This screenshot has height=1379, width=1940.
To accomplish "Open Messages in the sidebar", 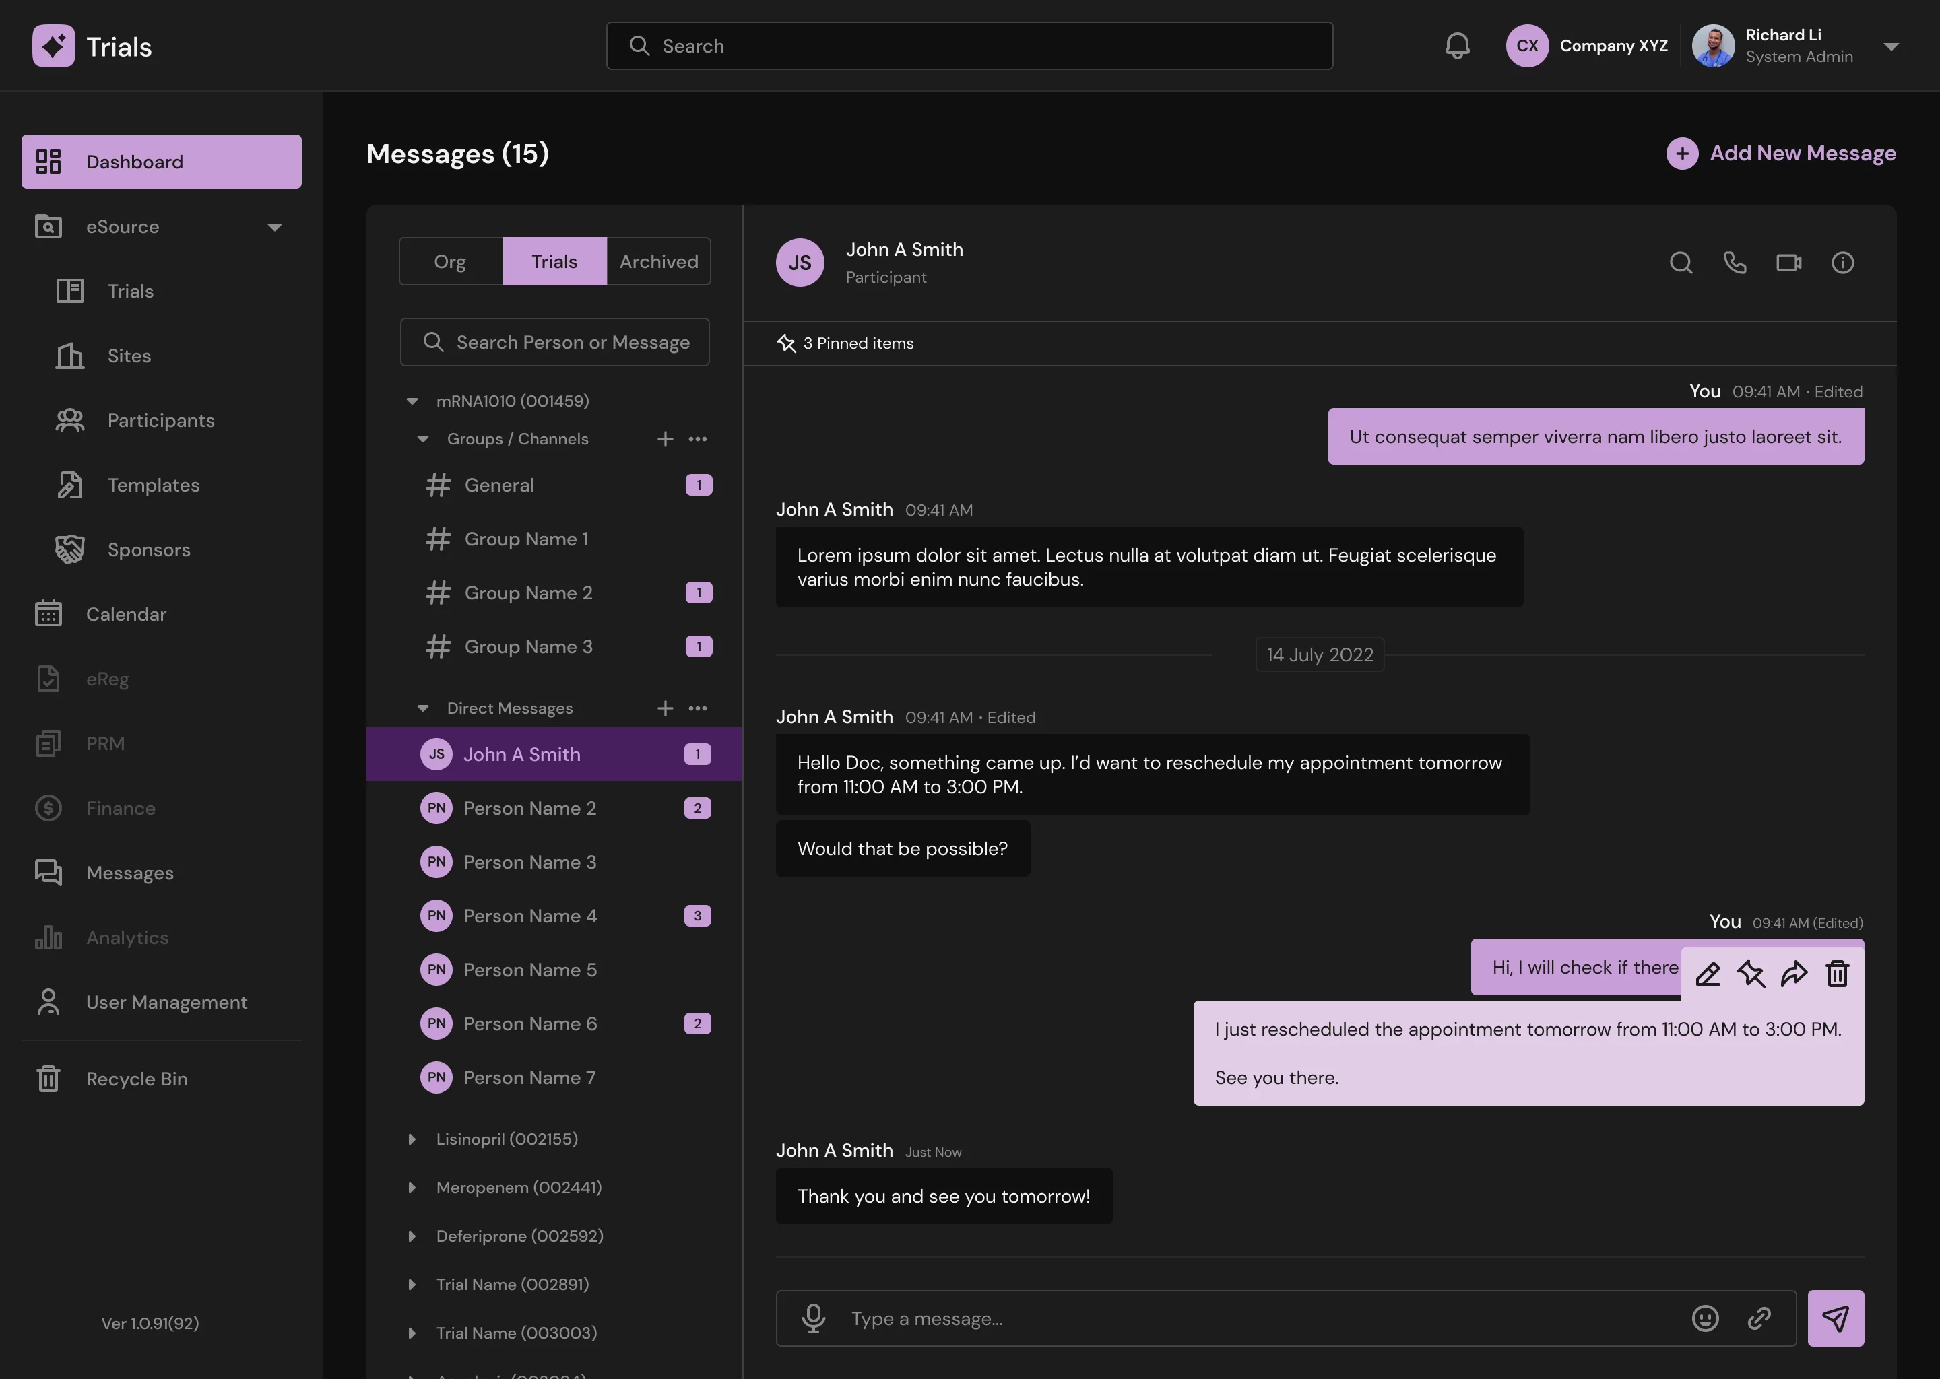I will pyautogui.click(x=162, y=873).
